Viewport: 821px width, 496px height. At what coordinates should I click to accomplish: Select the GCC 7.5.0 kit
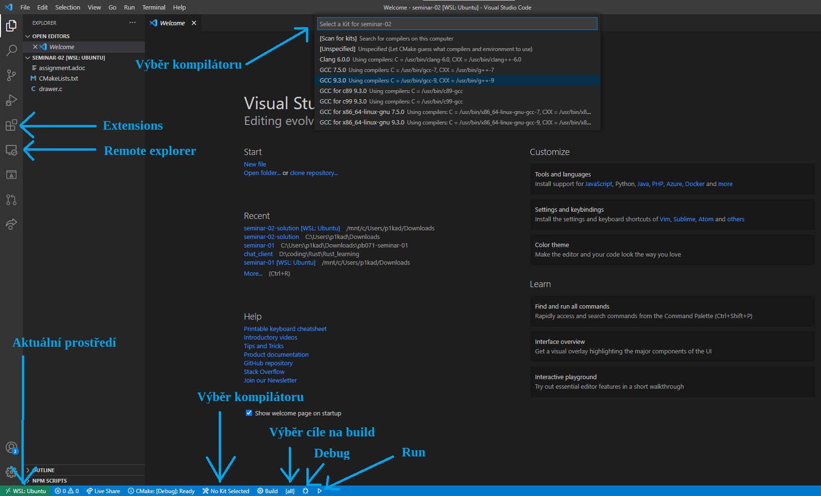pos(457,70)
